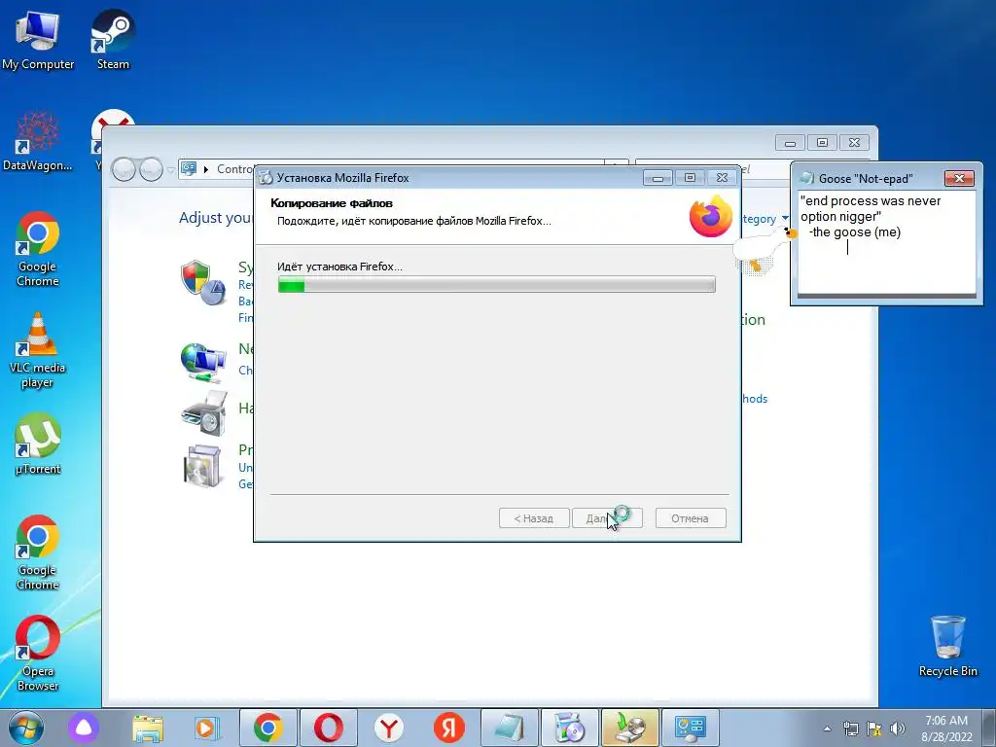This screenshot has width=996, height=747.
Task: Click the Firefox installation progress bar
Action: click(497, 285)
